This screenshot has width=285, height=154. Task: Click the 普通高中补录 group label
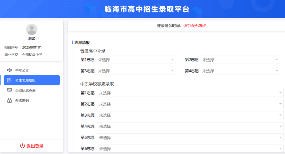(93, 51)
